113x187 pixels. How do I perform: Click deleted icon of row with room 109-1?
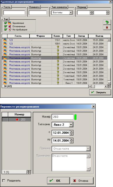pyautogui.click(x=5, y=44)
